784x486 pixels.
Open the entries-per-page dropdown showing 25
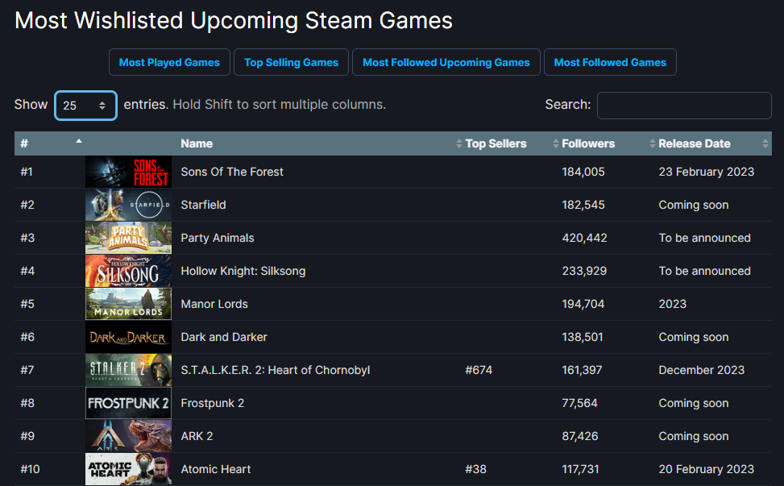coord(85,106)
